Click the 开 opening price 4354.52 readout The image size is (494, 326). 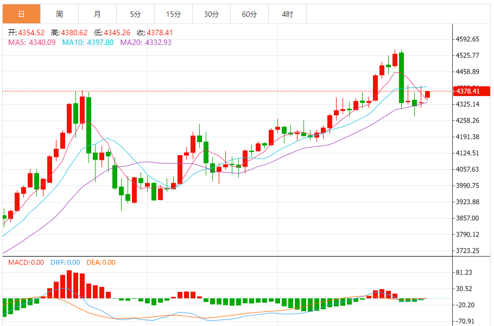27,33
